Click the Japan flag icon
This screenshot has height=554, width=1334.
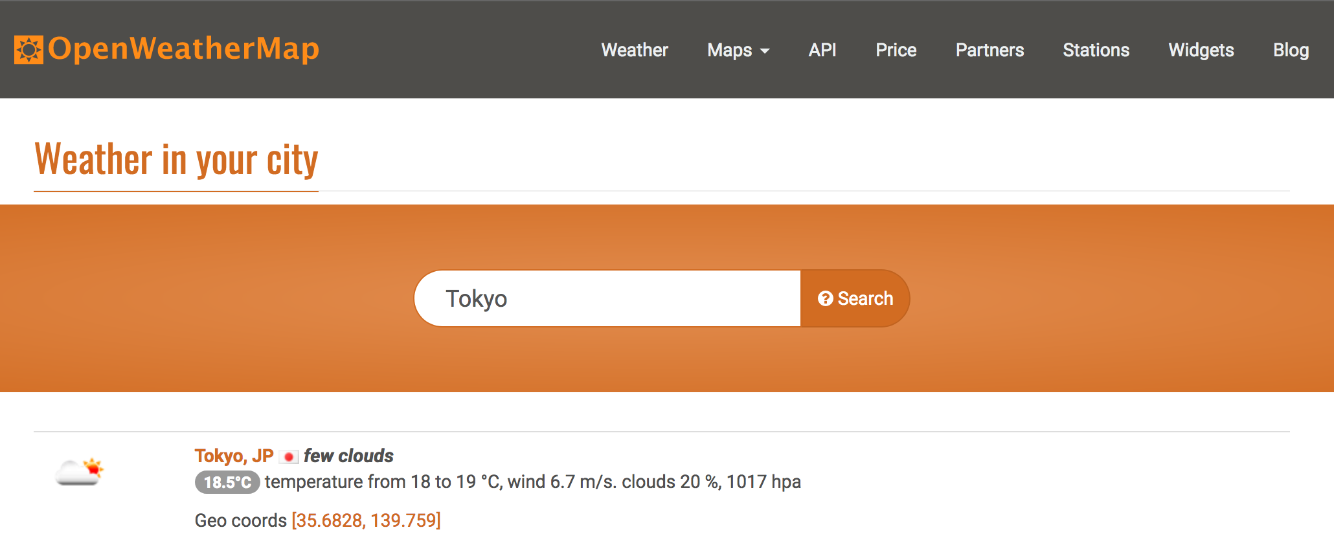click(289, 457)
